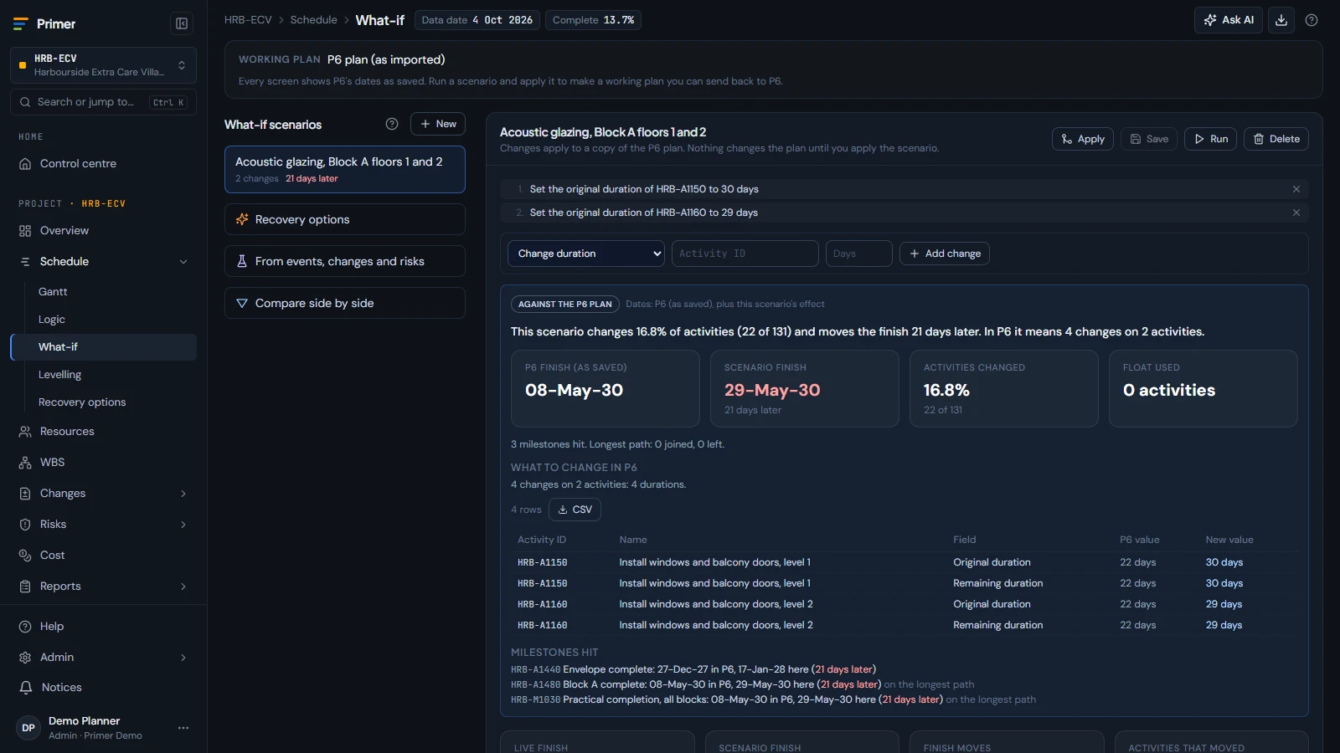Remove change 1 for HRB-A1150
The image size is (1340, 753).
(x=1296, y=189)
